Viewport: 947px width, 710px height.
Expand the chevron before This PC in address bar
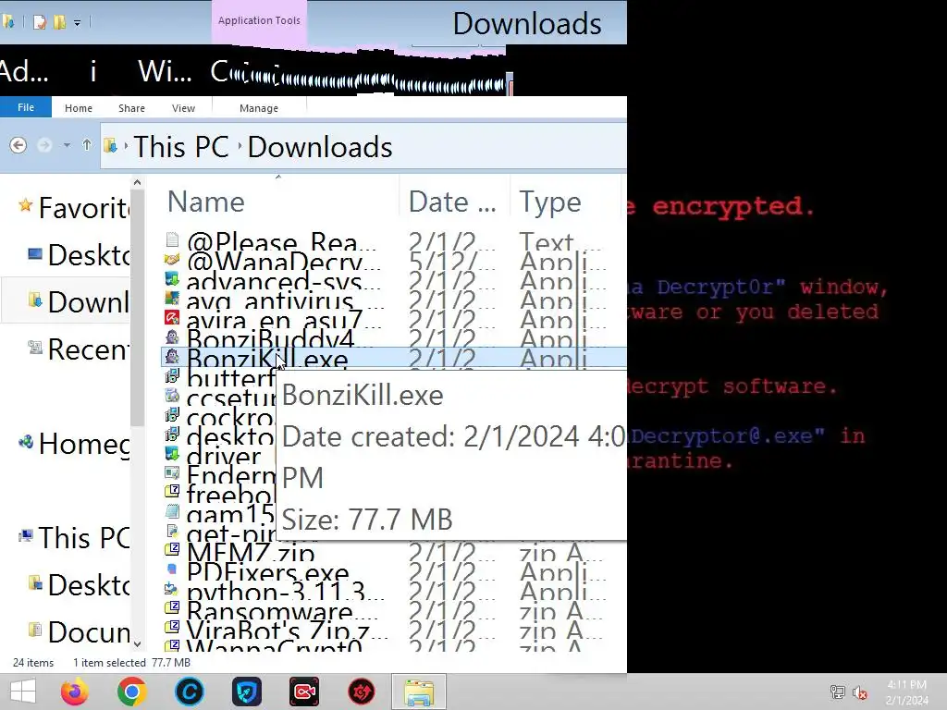(126, 145)
